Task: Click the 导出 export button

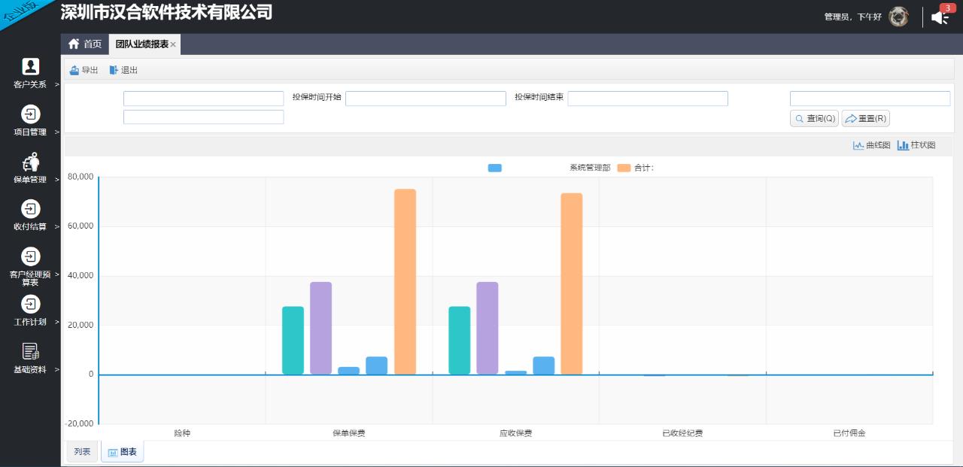Action: [x=84, y=70]
